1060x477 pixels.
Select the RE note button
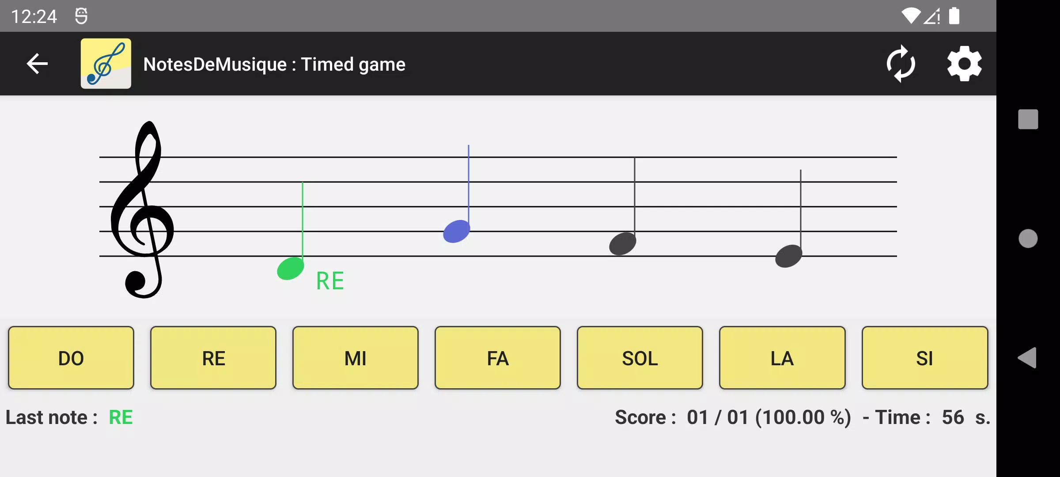pos(213,357)
